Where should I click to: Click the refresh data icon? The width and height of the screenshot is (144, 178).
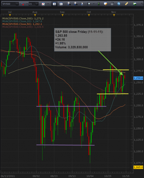[112, 4]
